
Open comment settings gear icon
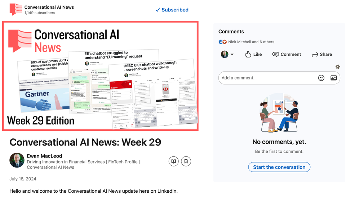coord(338,67)
